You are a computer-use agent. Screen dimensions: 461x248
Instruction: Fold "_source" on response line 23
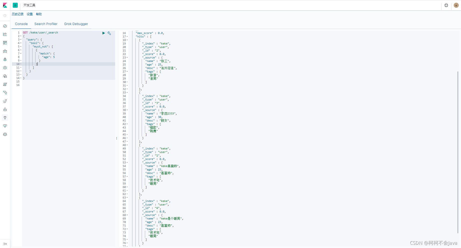coord(127,58)
